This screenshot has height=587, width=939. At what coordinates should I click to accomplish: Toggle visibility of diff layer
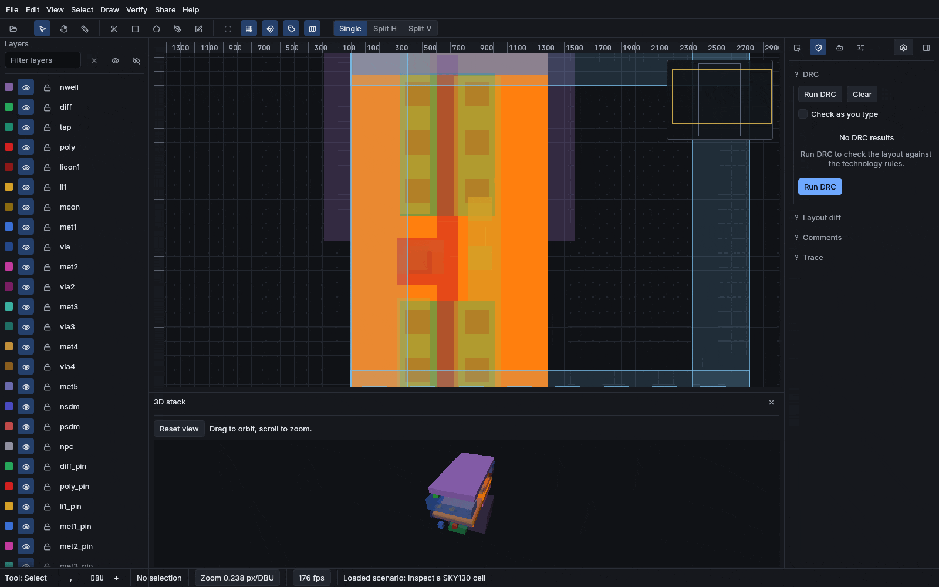[26, 107]
